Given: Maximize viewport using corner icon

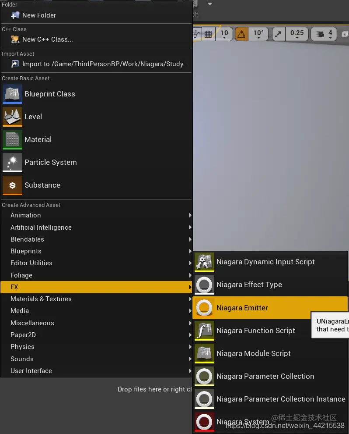Looking at the screenshot, I should pos(345,34).
